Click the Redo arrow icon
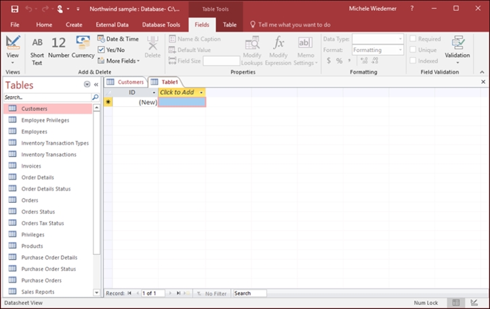 [x=45, y=9]
